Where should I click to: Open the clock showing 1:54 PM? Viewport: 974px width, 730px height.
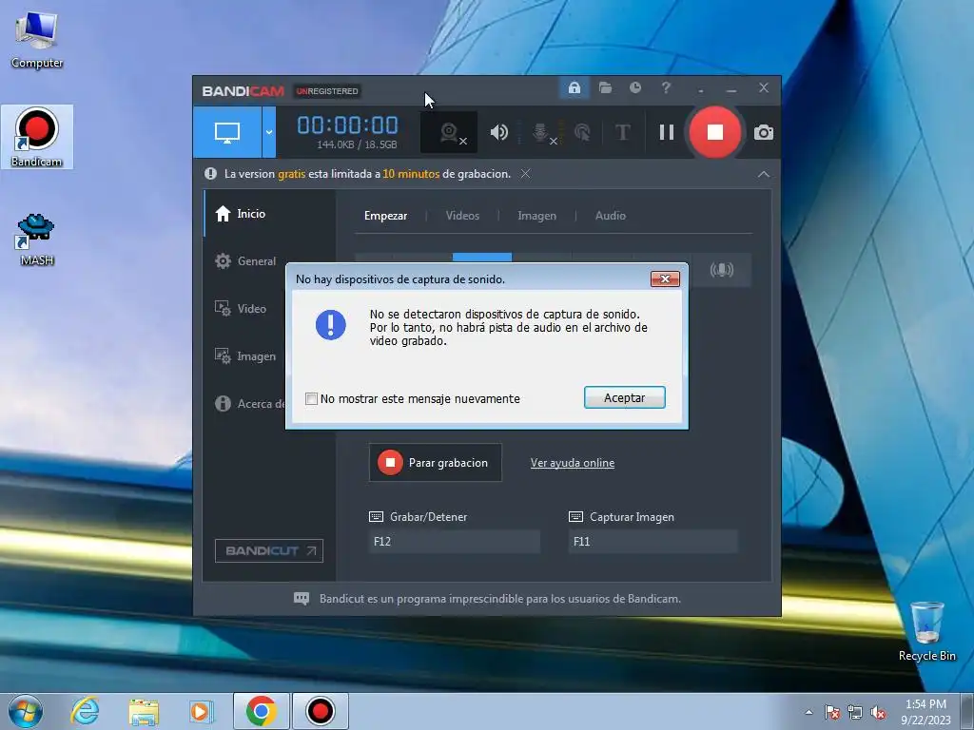click(925, 712)
